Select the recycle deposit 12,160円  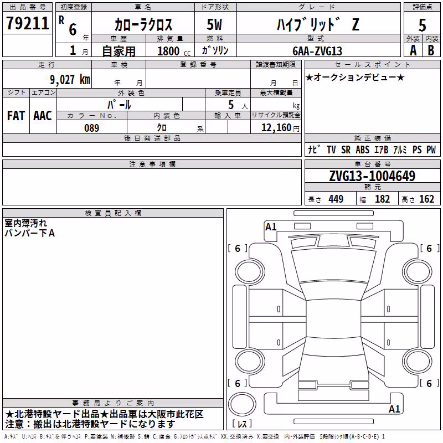point(280,128)
